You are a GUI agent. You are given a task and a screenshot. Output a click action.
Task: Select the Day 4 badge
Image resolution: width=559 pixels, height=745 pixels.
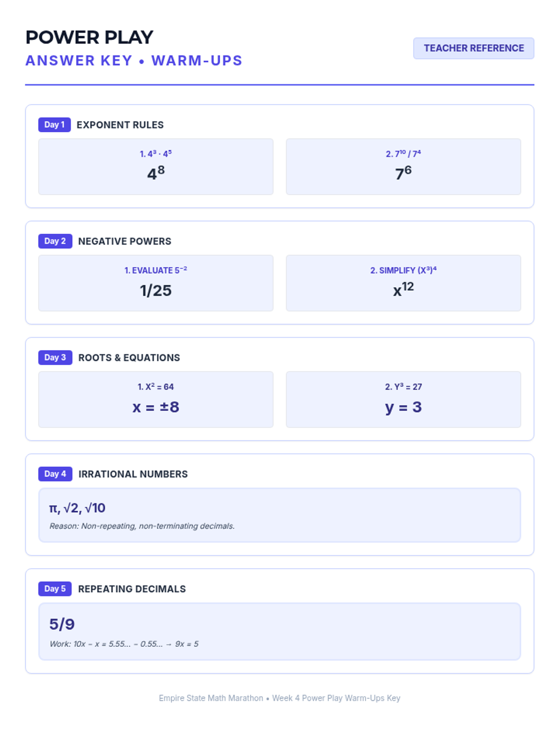coord(55,474)
